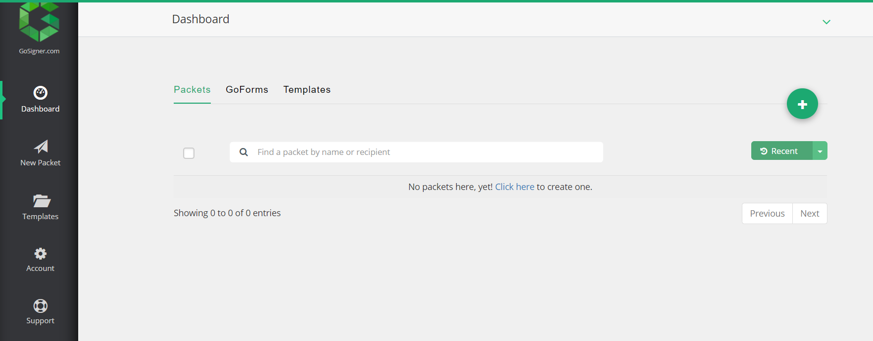This screenshot has height=341, width=873.
Task: Click the Support lifebuoy icon
Action: pos(40,306)
